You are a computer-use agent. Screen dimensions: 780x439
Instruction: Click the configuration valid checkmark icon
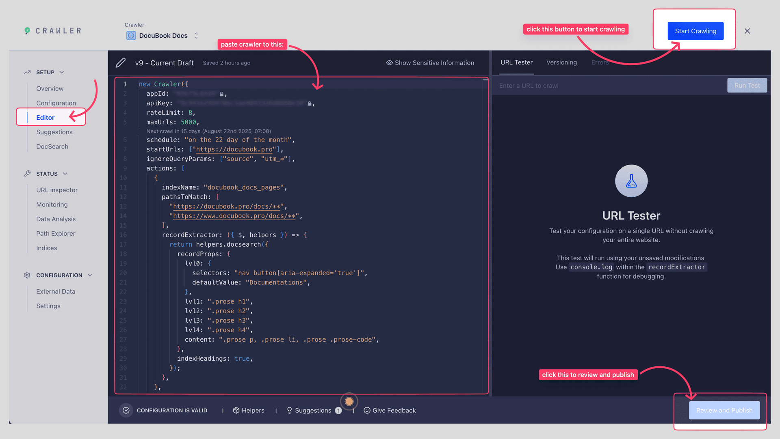pos(126,410)
